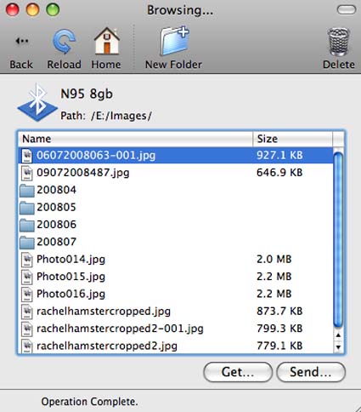
Task: Click the Get... button
Action: pos(238,372)
